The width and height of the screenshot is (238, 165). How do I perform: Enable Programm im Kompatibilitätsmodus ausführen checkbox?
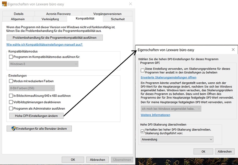11,57
